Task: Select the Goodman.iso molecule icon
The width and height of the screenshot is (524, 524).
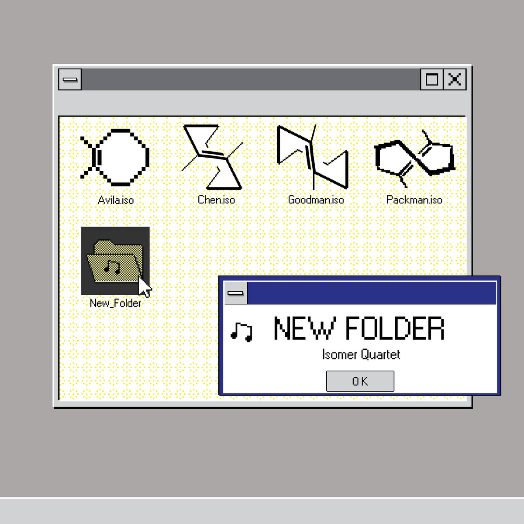Action: 313,157
